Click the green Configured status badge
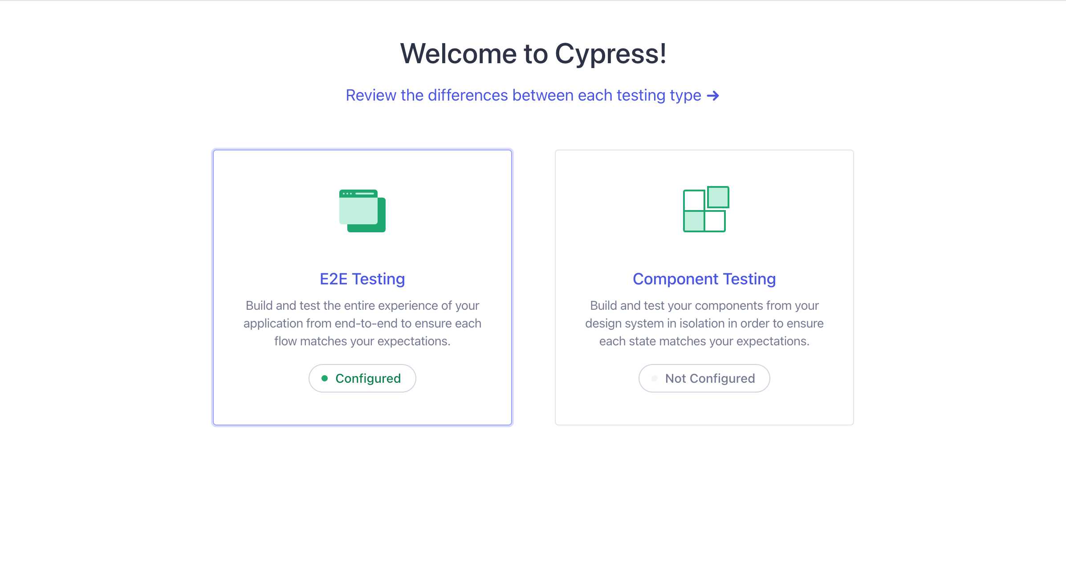Viewport: 1066px width, 575px height. (362, 378)
